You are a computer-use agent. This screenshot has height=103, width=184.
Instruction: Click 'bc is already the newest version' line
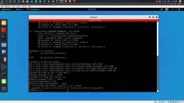click(x=56, y=86)
